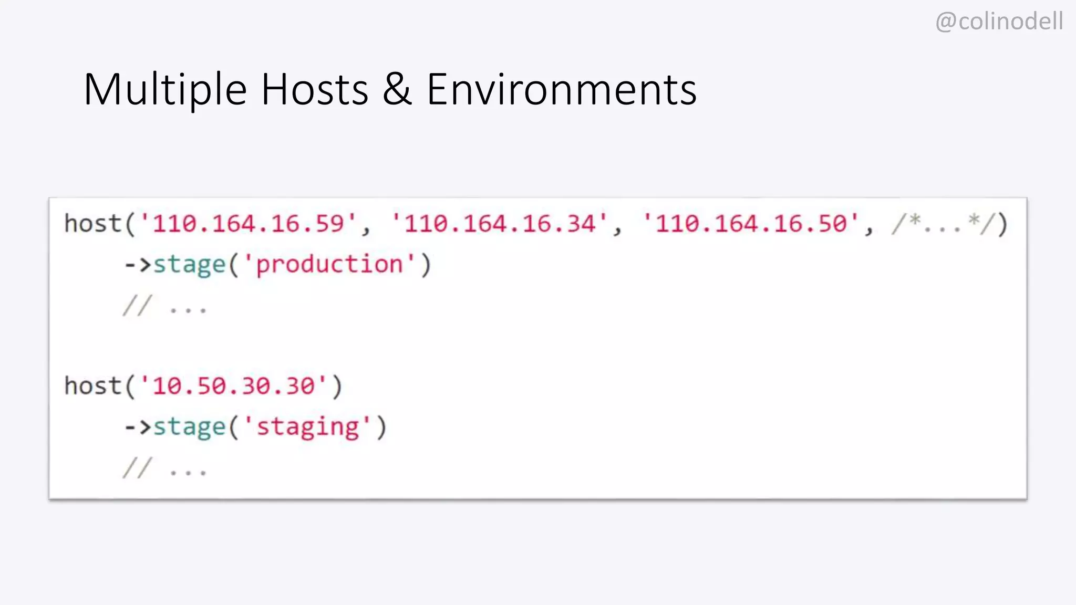1076x605 pixels.
Task: Click the first '->stage' method call
Action: pyautogui.click(x=175, y=264)
